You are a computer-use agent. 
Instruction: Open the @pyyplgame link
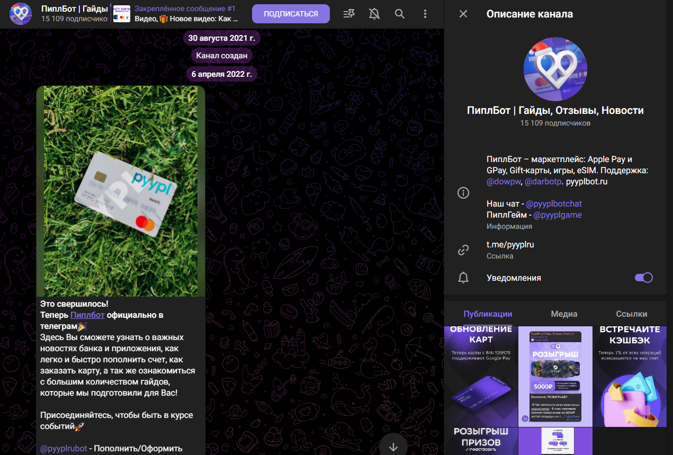point(558,215)
